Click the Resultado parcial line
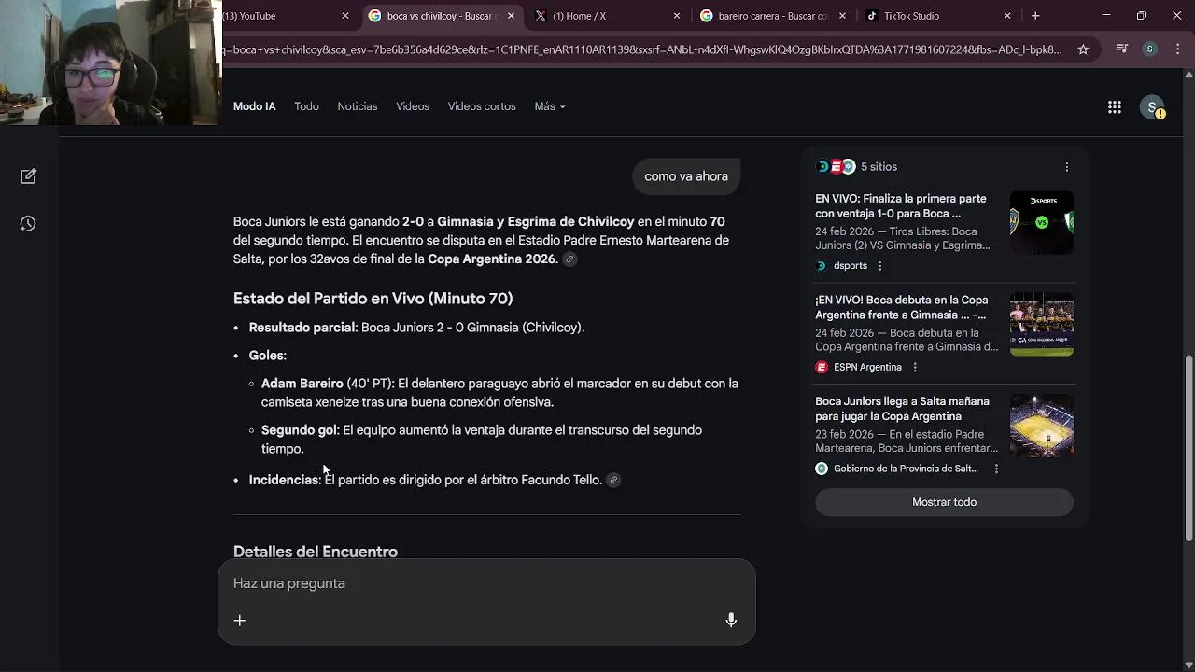 coord(416,328)
